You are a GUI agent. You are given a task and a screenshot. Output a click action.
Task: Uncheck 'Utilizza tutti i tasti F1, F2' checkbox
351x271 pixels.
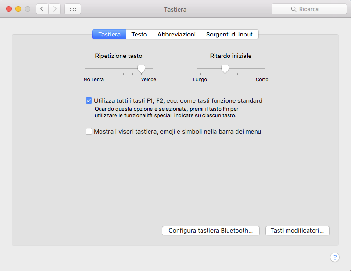coord(89,100)
